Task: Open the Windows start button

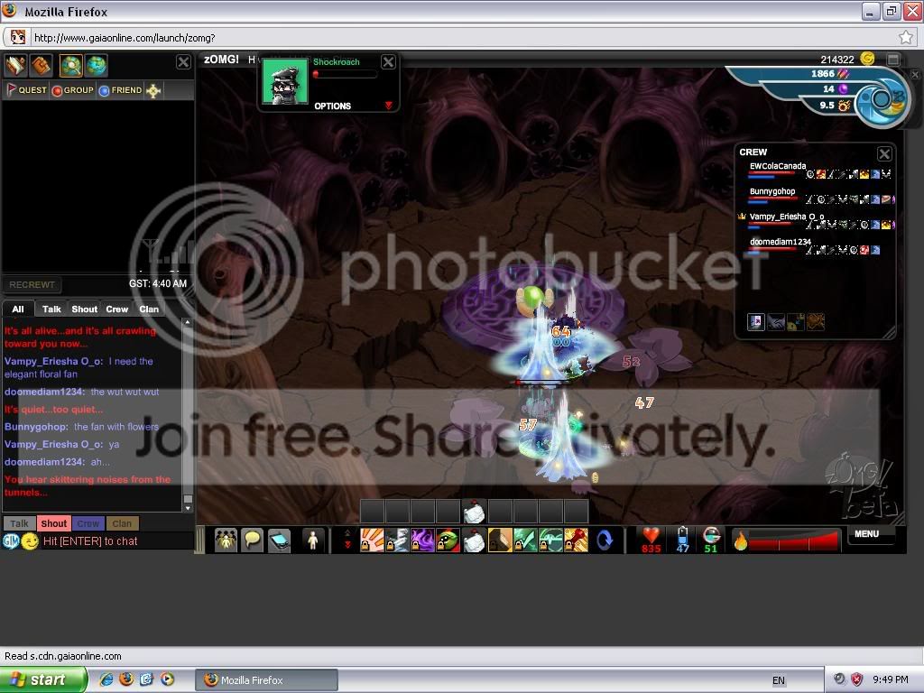Action: click(x=43, y=679)
